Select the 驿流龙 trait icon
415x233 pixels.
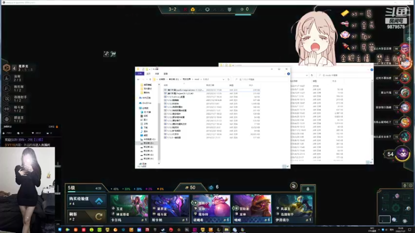7,119
